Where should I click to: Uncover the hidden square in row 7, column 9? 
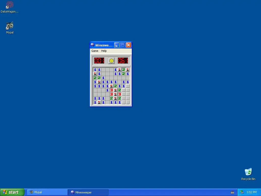pyautogui.click(x=128, y=94)
